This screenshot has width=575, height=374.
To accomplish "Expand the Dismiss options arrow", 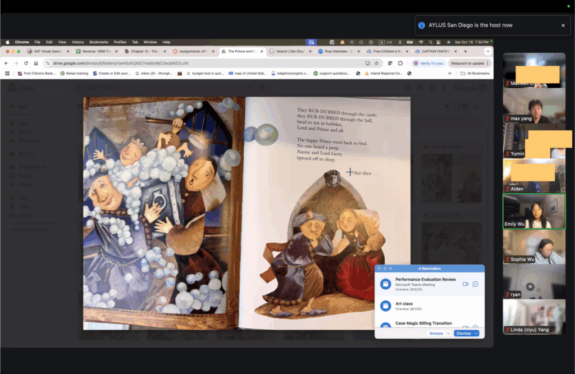I will 476,333.
